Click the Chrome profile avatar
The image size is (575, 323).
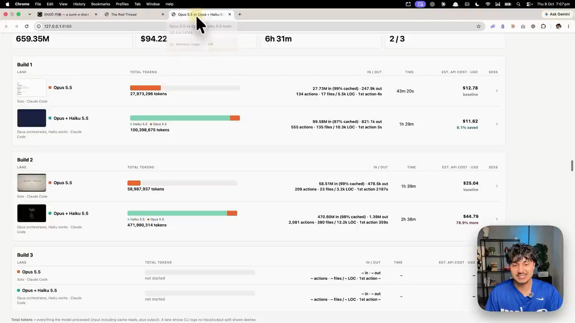tap(558, 26)
